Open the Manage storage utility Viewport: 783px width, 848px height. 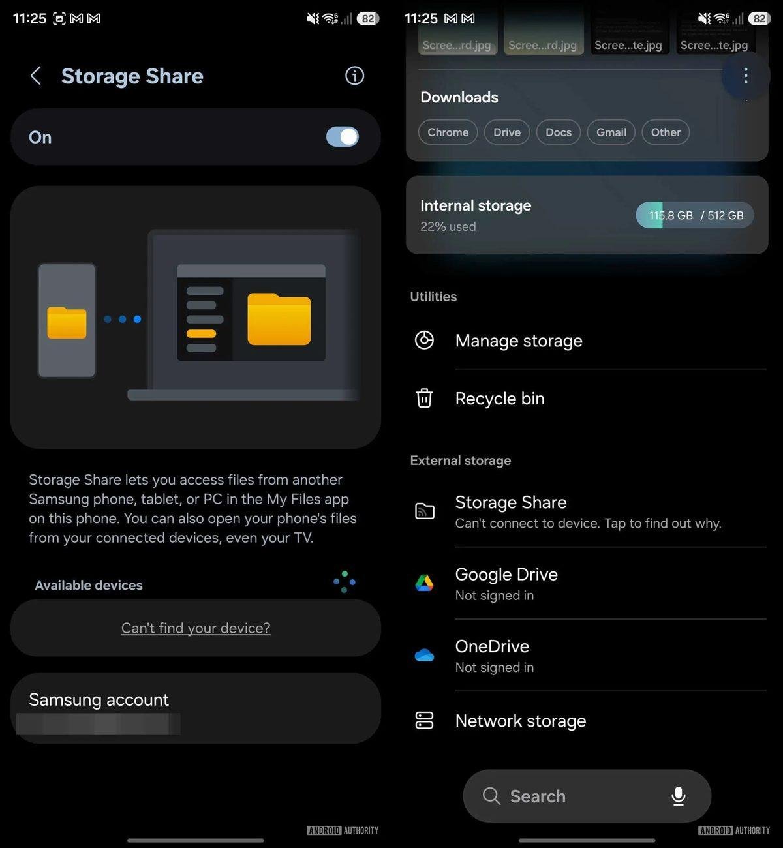click(519, 341)
